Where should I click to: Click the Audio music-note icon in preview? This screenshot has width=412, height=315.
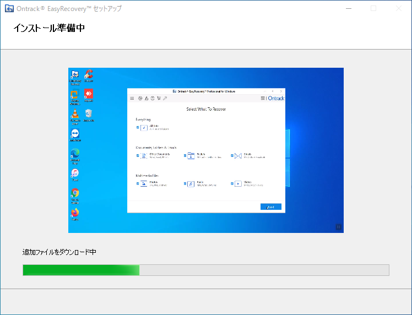(191, 184)
